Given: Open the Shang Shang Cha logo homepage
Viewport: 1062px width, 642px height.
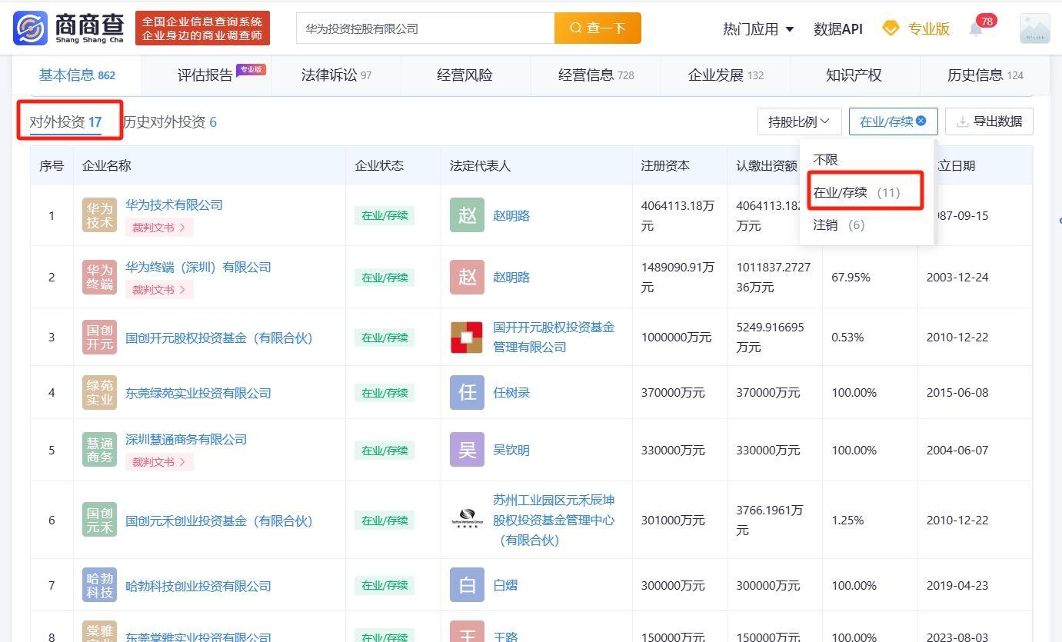Looking at the screenshot, I should (x=68, y=28).
